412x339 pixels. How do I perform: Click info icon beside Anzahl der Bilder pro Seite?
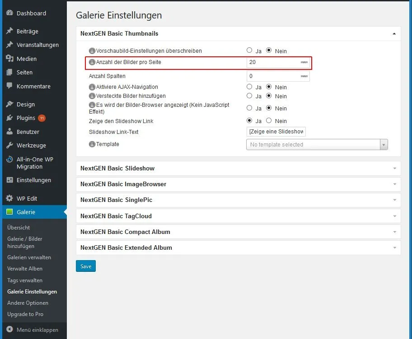click(92, 62)
